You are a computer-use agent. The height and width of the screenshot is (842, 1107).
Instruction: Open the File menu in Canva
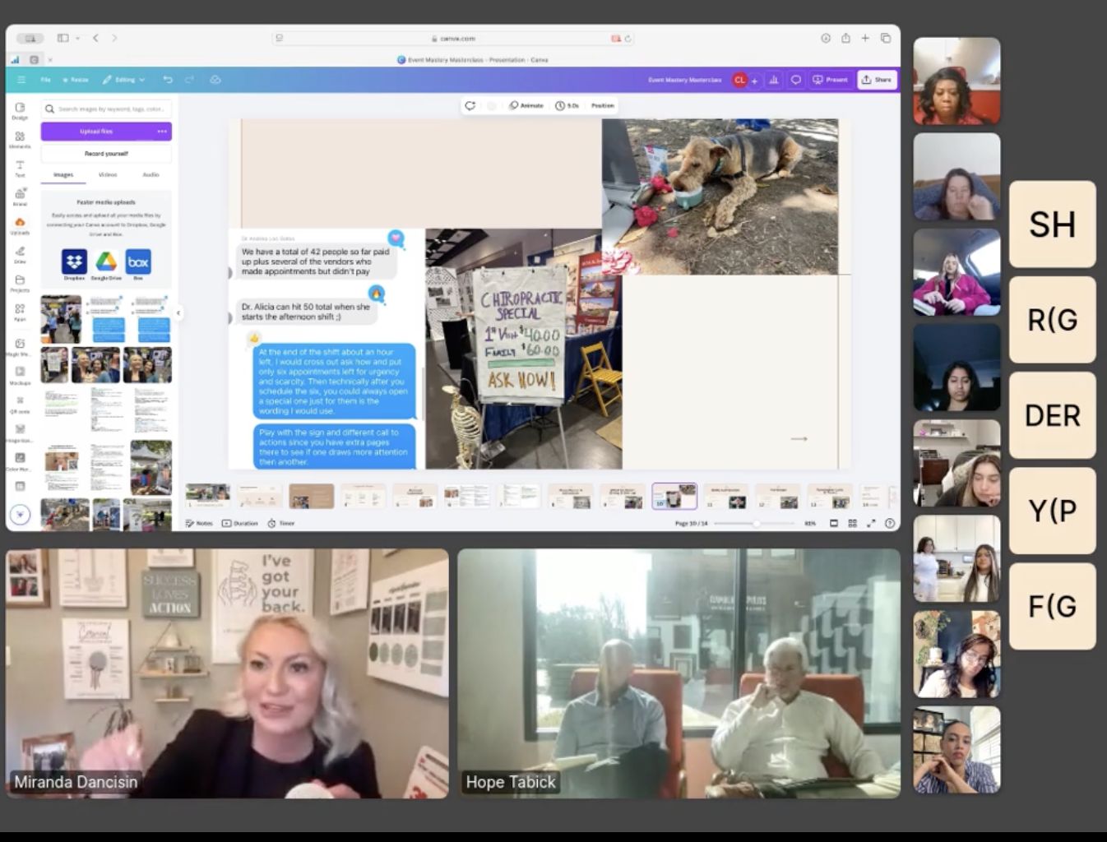point(45,80)
